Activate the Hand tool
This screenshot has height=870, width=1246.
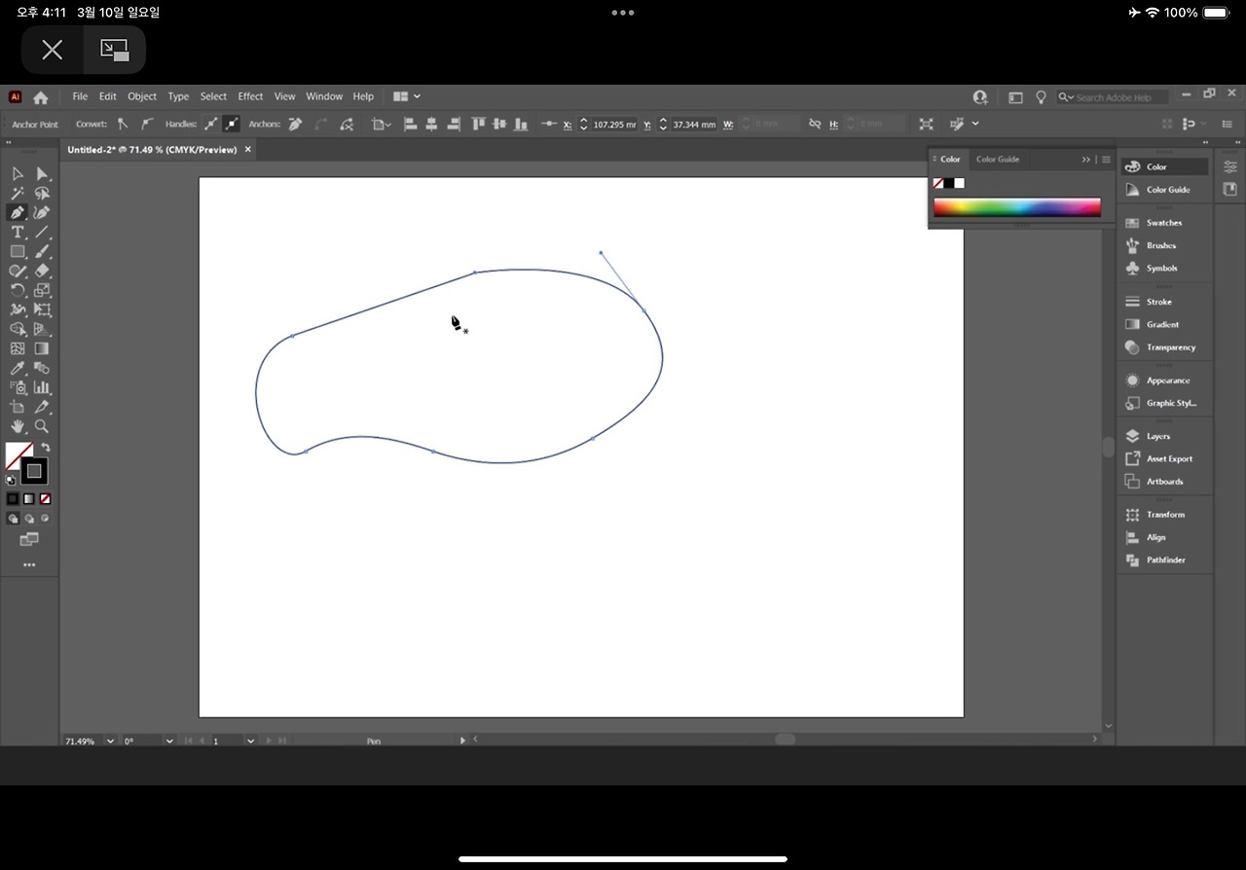coord(18,426)
